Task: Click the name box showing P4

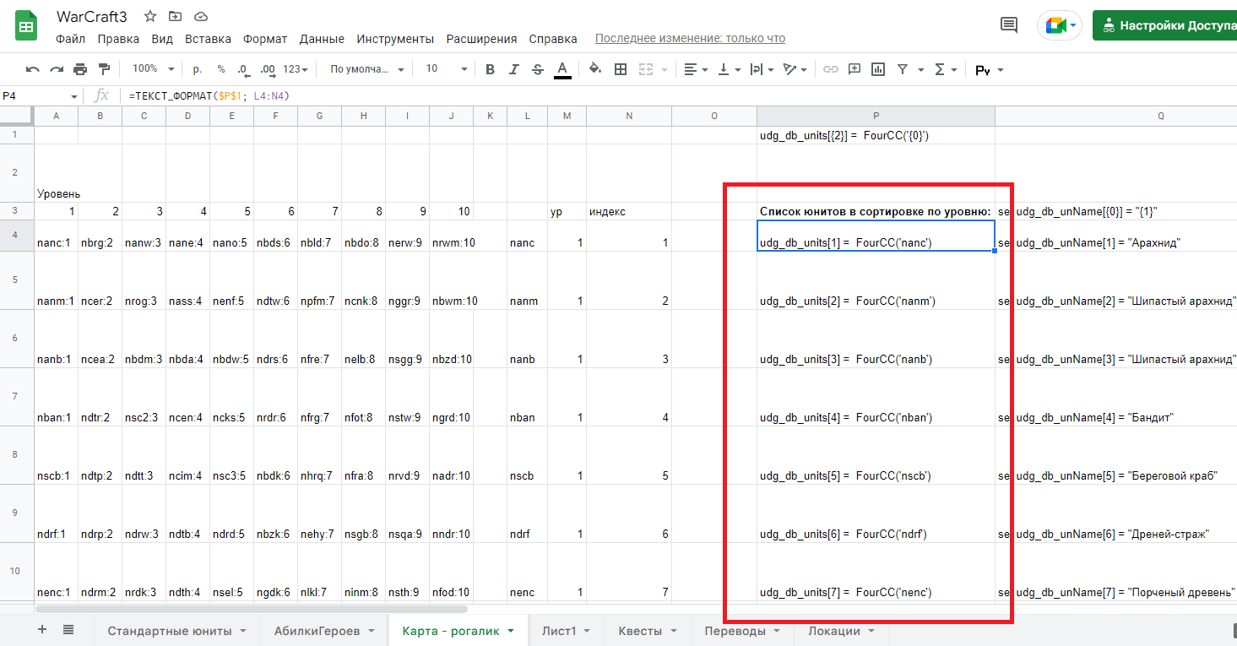Action: [34, 96]
